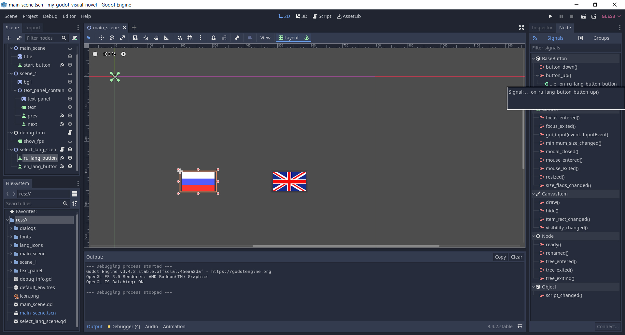Play the project
This screenshot has height=335, width=625.
[x=550, y=16]
